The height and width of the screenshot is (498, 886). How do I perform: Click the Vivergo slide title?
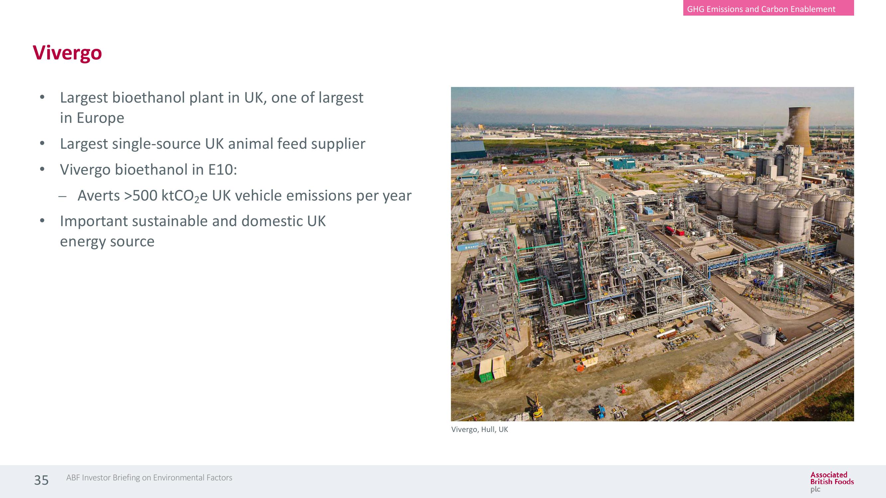67,52
